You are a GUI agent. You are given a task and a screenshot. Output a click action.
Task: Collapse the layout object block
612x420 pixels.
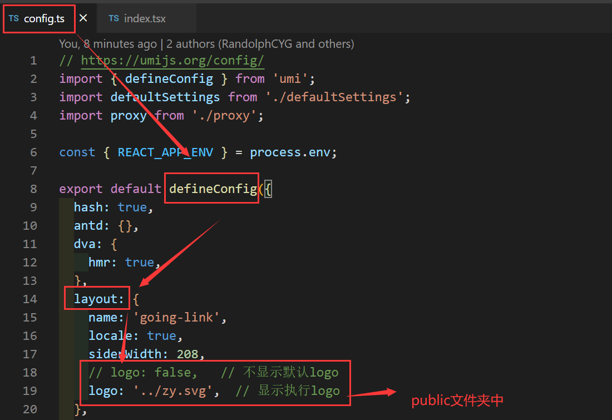[50, 299]
